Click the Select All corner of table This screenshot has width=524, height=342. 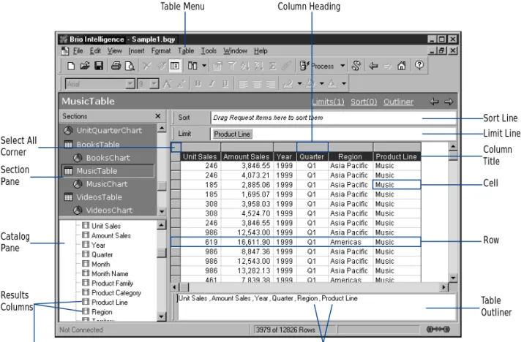[176, 147]
